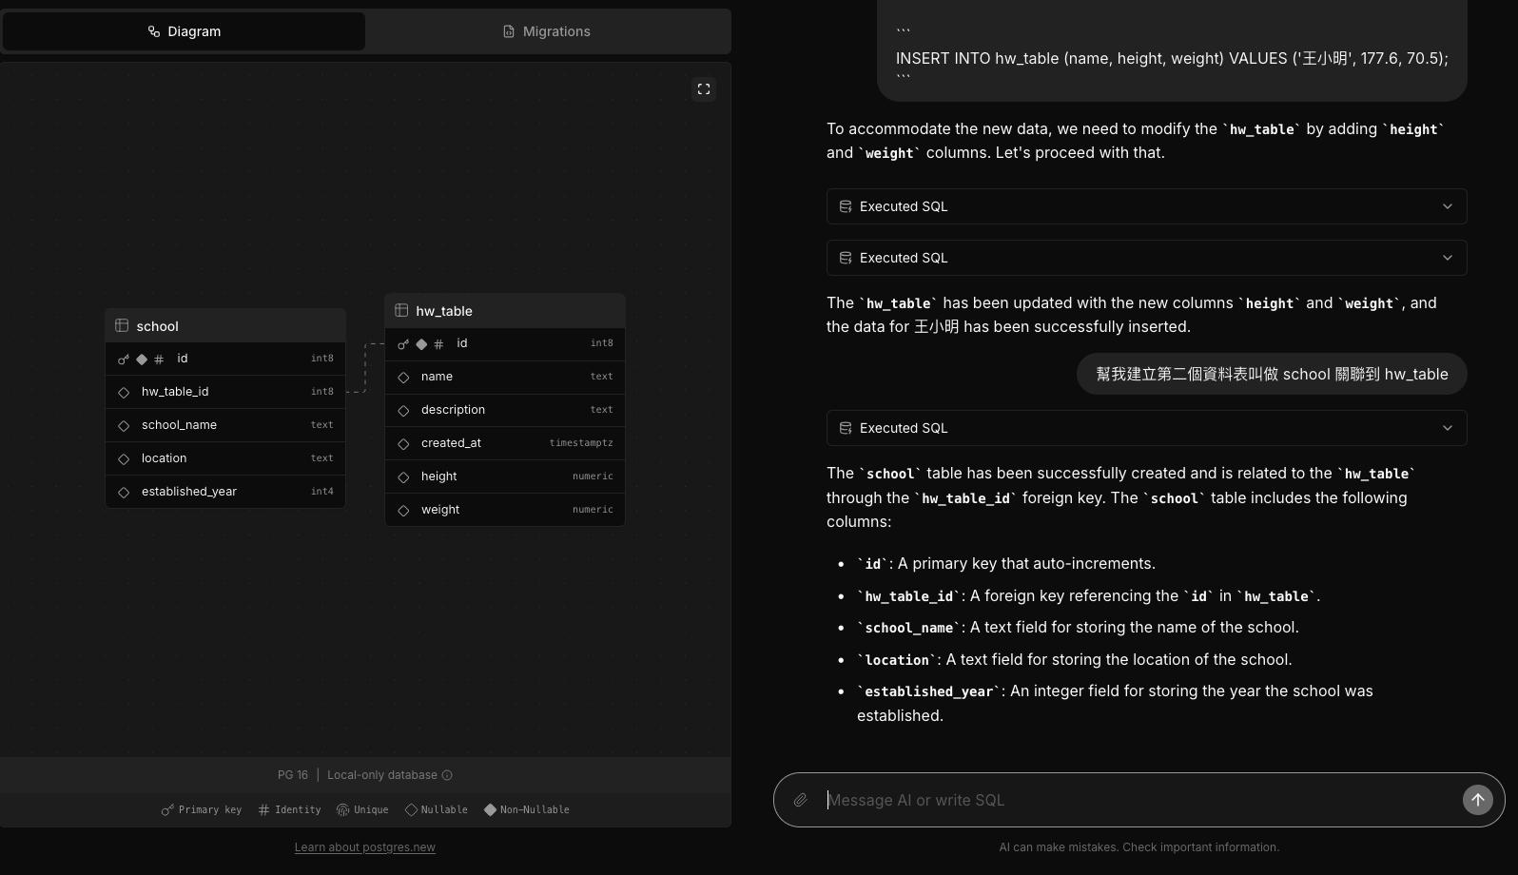Open the Migrations tab
This screenshot has width=1518, height=875.
[547, 31]
